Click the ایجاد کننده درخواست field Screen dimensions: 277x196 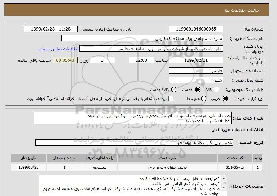[x=151, y=49]
